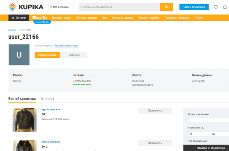Click the user avatar with letter U
This screenshot has height=151, width=229.
[x=19, y=54]
